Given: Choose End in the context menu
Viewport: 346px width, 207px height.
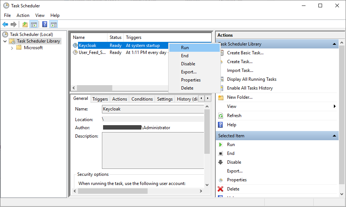Looking at the screenshot, I should [x=194, y=56].
